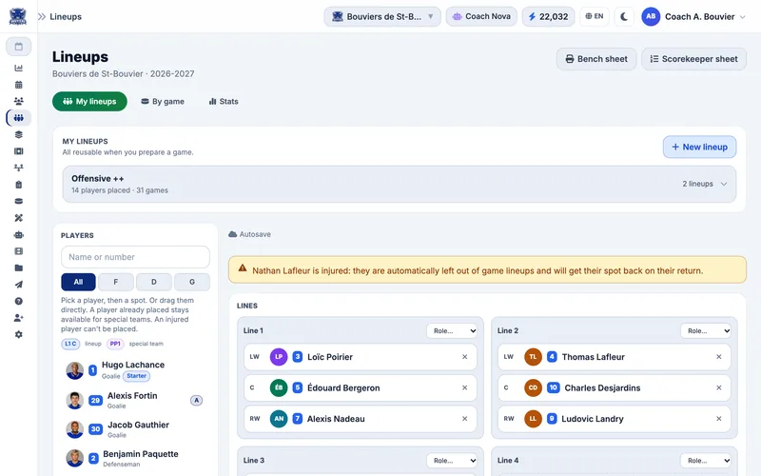761x476 pixels.
Task: Open the calendar icon at top of sidebar
Action: [x=18, y=47]
